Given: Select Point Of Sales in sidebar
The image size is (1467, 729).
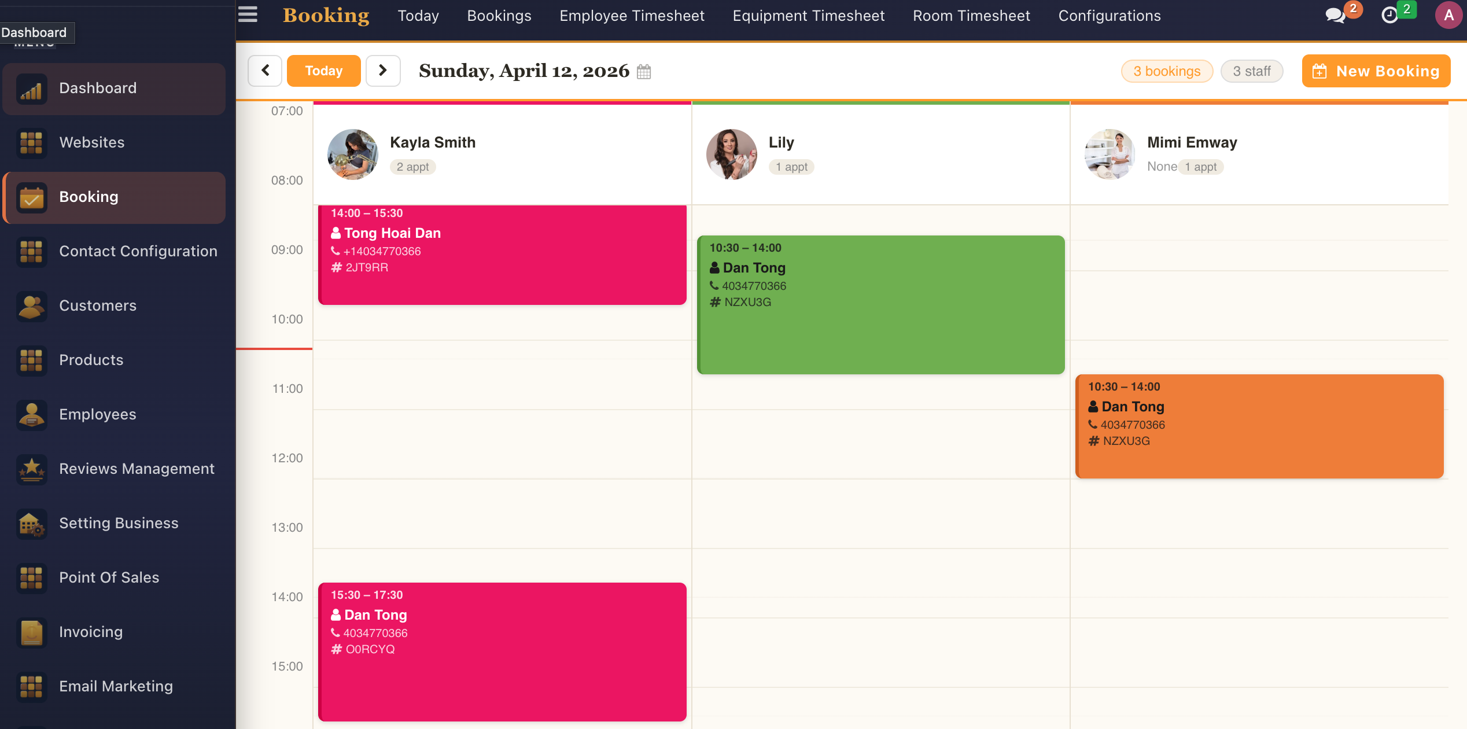Looking at the screenshot, I should (x=114, y=578).
